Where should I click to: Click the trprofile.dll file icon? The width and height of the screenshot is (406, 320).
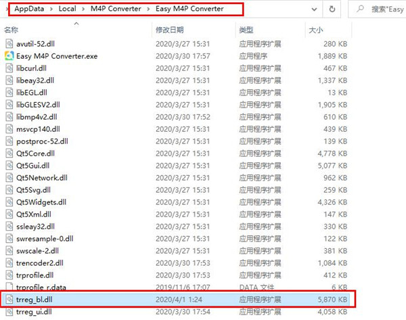coord(9,275)
